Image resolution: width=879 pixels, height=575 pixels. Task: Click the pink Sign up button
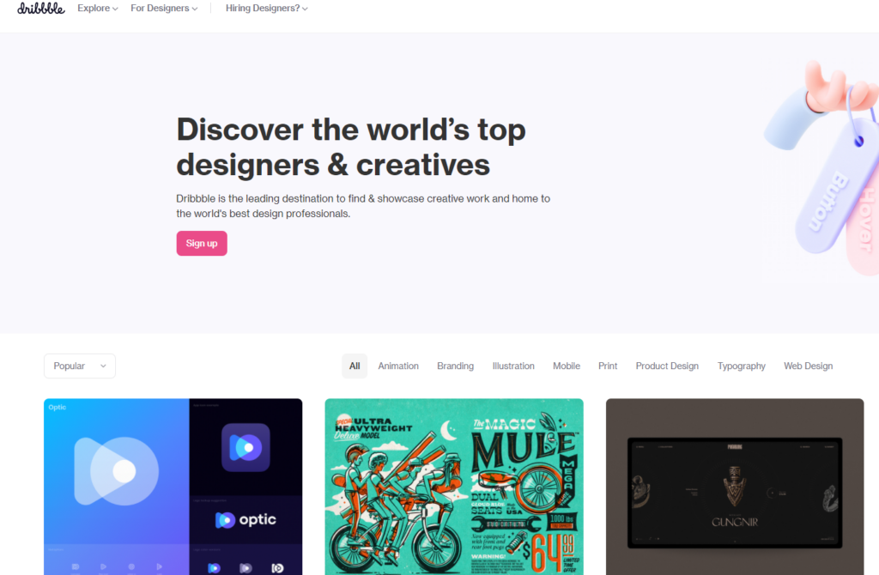coord(202,243)
